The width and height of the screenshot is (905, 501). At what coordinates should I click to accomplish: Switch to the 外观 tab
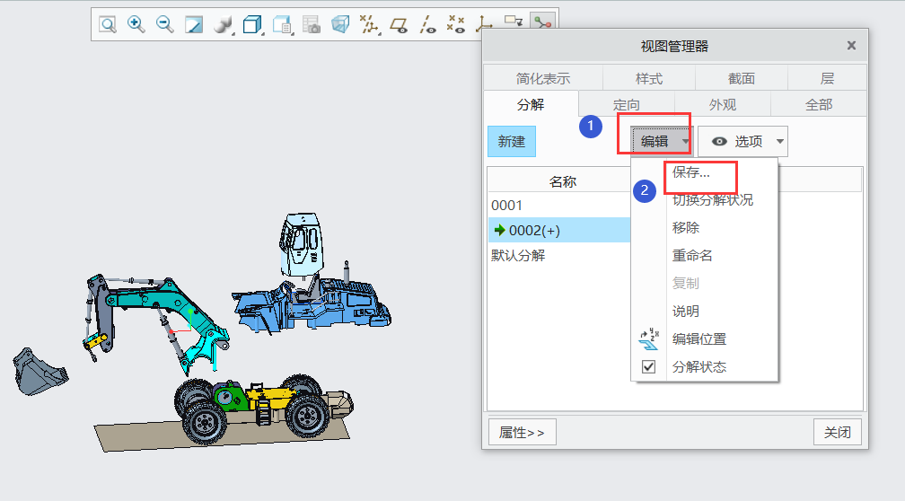[x=722, y=104]
